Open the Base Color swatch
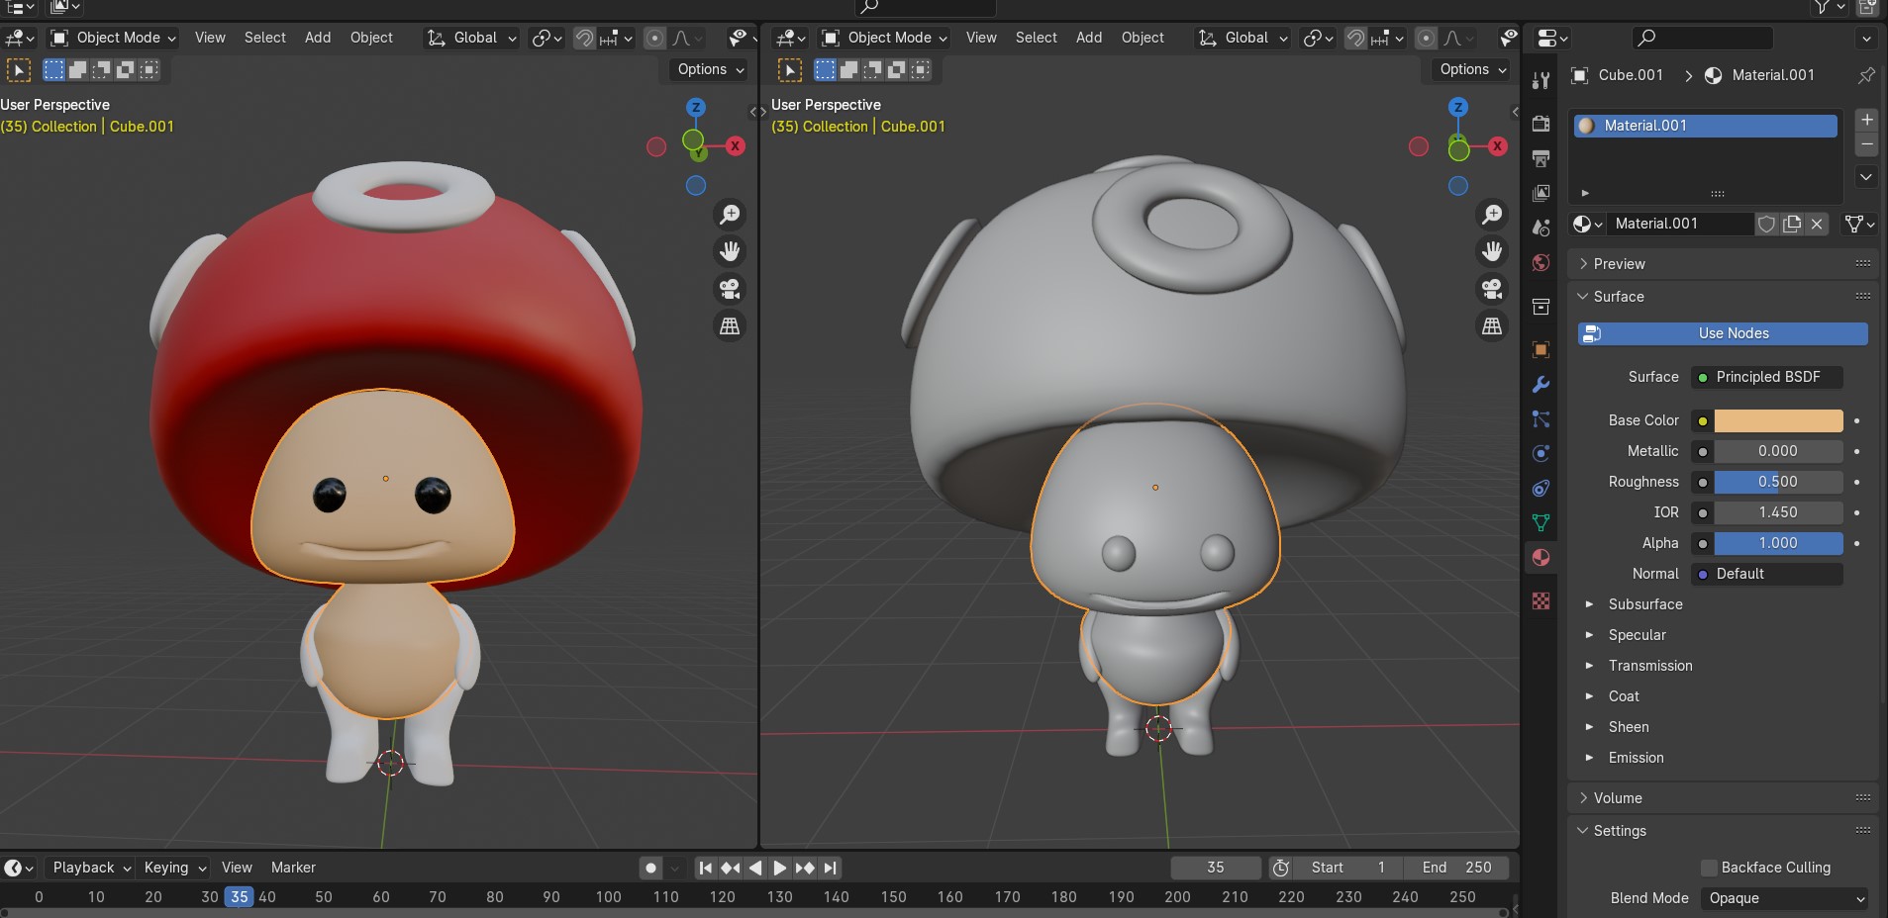The width and height of the screenshot is (1888, 918). point(1778,420)
